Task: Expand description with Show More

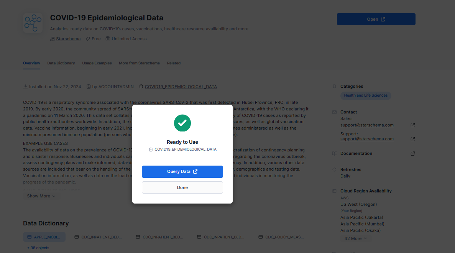Action: pyautogui.click(x=41, y=196)
